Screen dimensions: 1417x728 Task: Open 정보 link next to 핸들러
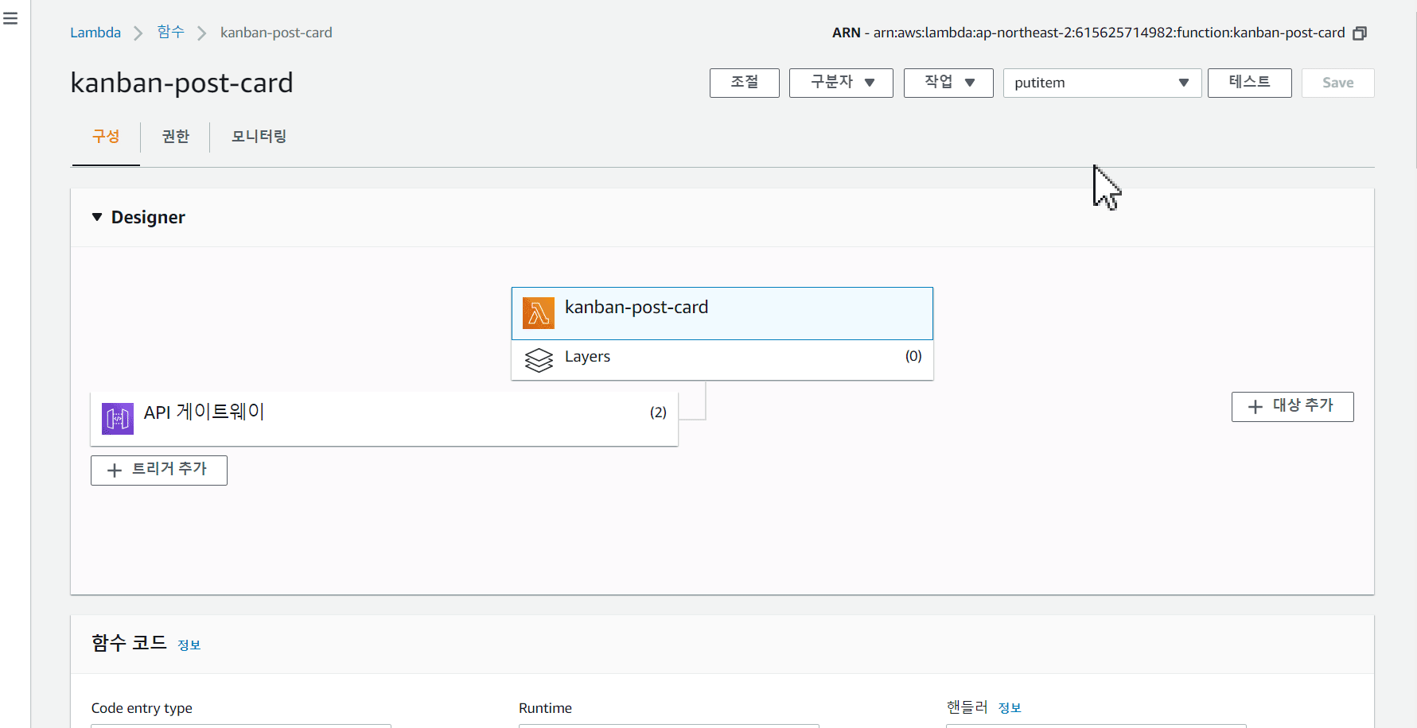tap(1010, 707)
